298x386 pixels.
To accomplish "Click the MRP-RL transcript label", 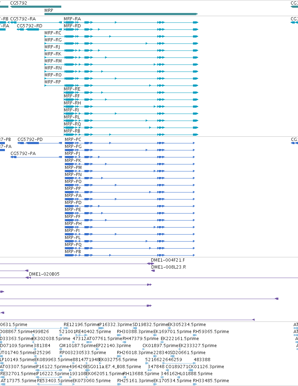I will 72,117.
